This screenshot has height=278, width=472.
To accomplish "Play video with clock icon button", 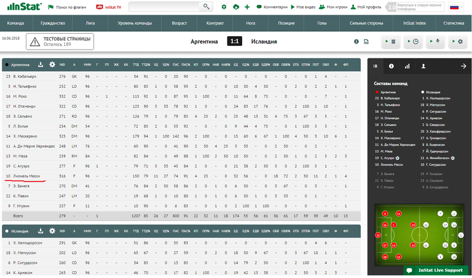I will [x=413, y=42].
